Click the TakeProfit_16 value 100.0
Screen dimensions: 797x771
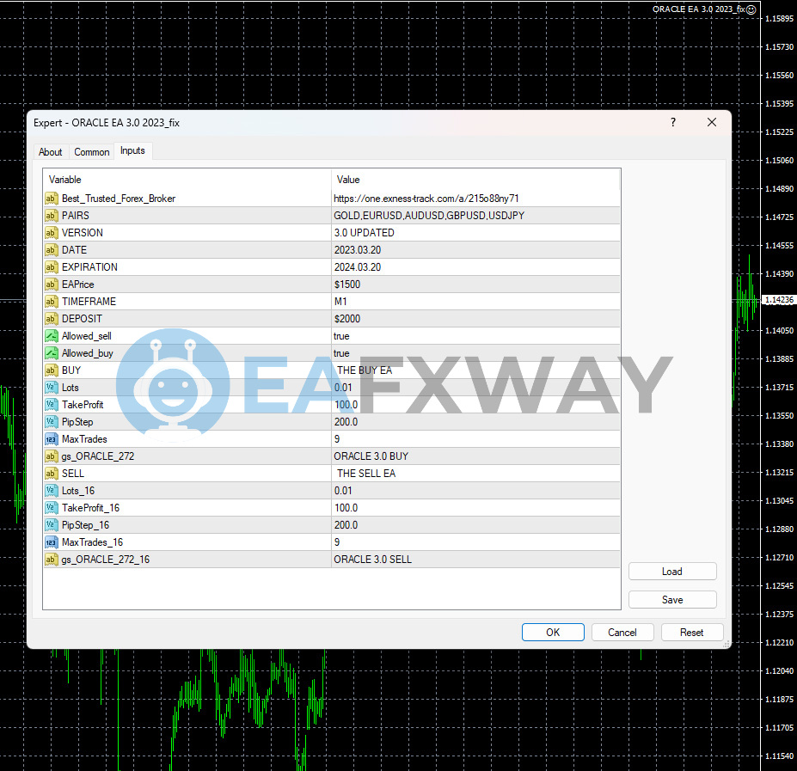tap(346, 508)
